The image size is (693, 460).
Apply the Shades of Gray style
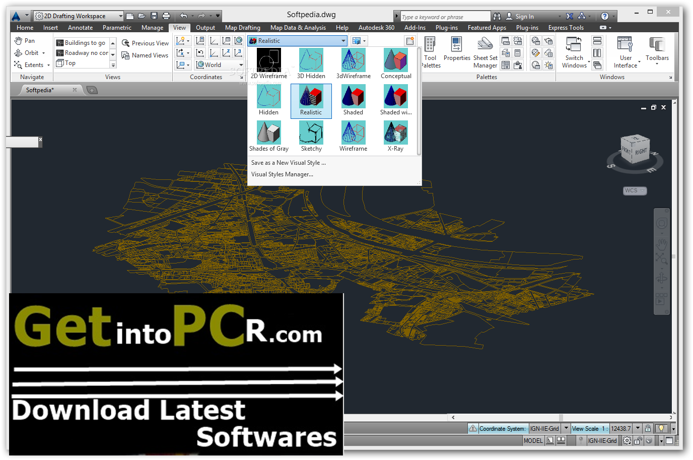coord(268,137)
